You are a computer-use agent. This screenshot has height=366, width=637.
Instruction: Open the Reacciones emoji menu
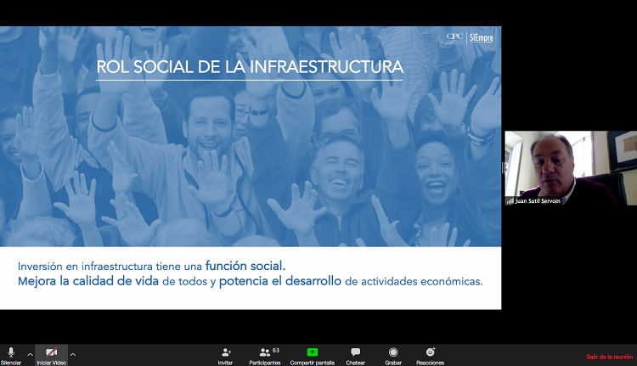[431, 352]
